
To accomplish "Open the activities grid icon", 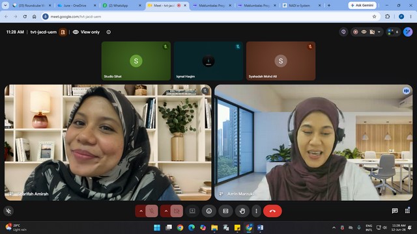I will (407, 211).
